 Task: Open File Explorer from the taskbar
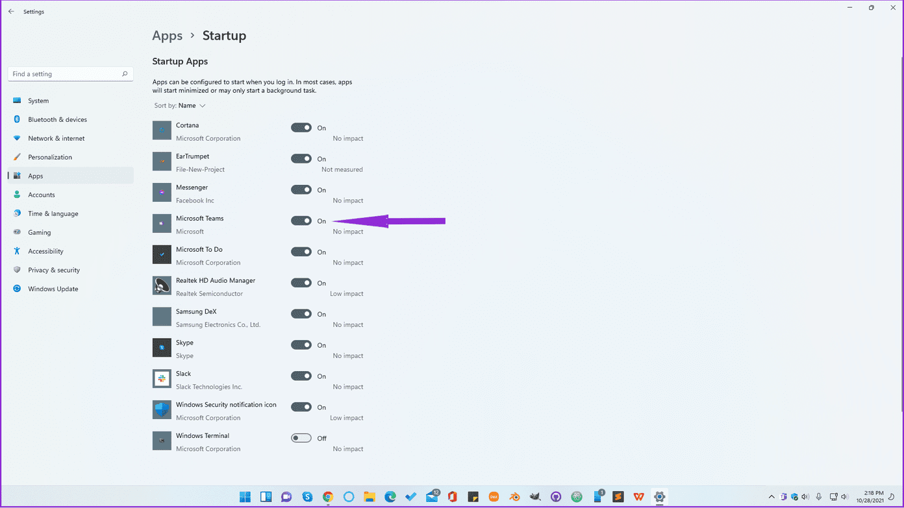pos(370,497)
